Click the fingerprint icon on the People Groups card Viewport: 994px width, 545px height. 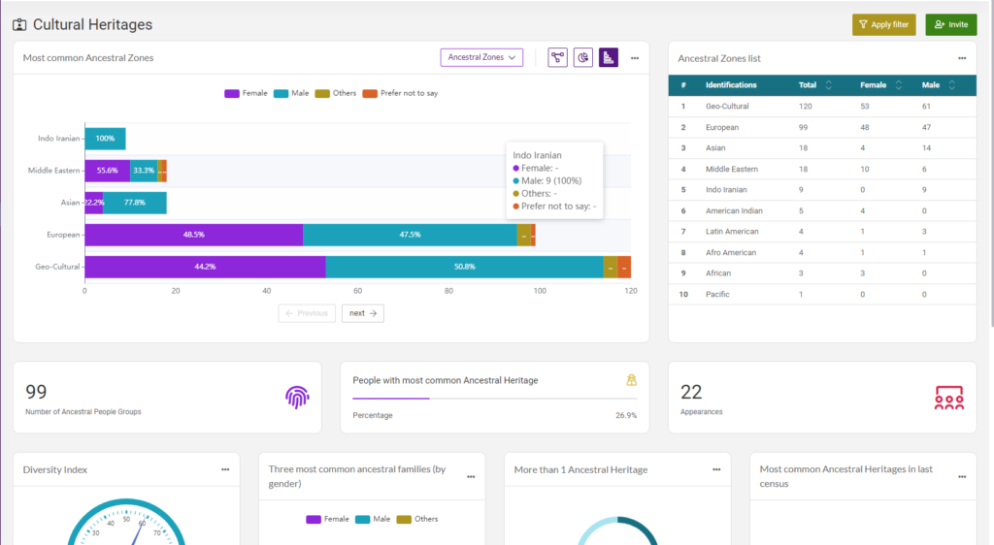(x=297, y=398)
